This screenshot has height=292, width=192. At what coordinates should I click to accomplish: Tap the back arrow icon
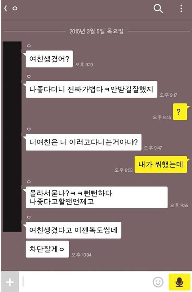(6, 8)
